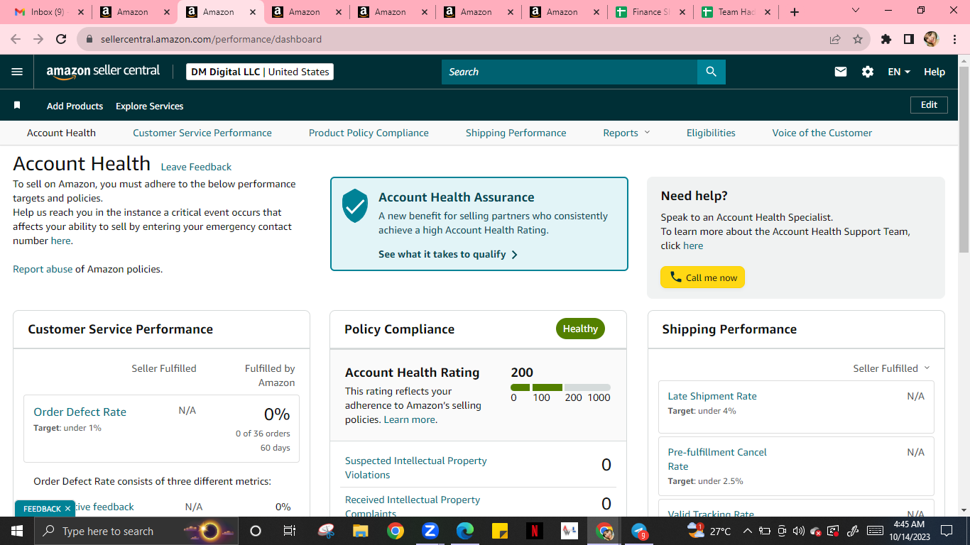Open a new browser tab
970x545 pixels.
[795, 12]
